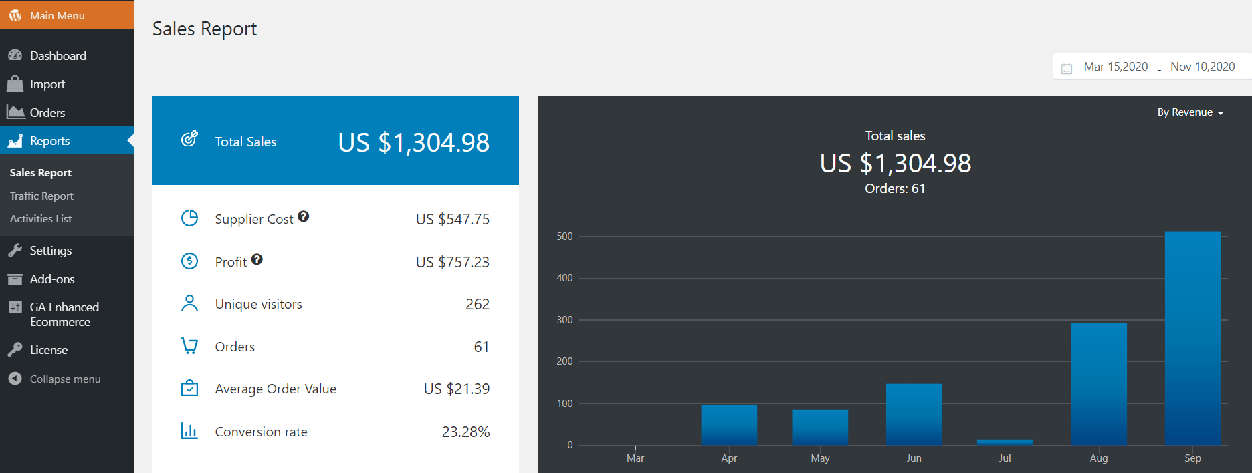The image size is (1252, 473).
Task: Go to the Dashboard menu item
Action: click(58, 55)
